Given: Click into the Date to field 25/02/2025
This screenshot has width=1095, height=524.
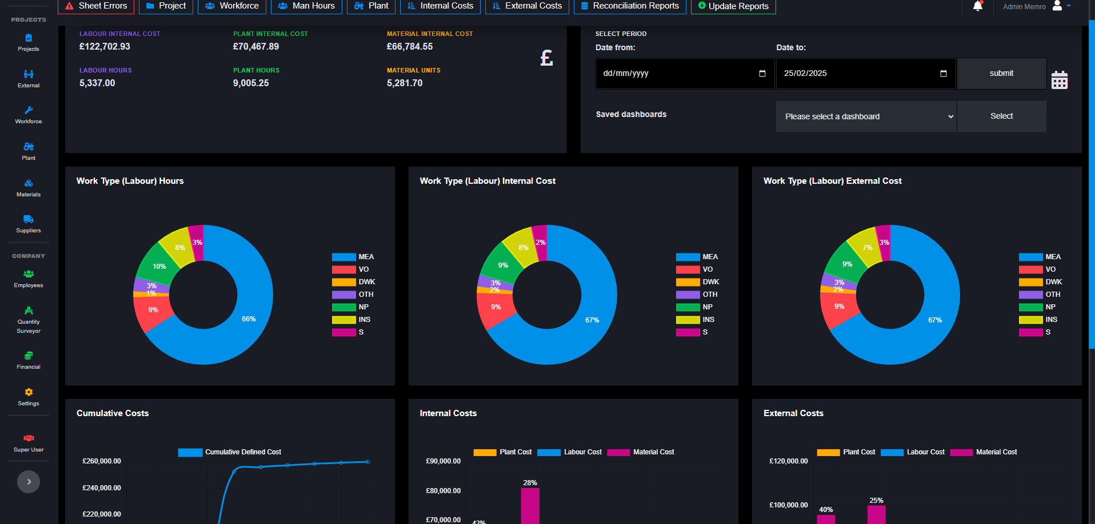Looking at the screenshot, I should tap(866, 73).
